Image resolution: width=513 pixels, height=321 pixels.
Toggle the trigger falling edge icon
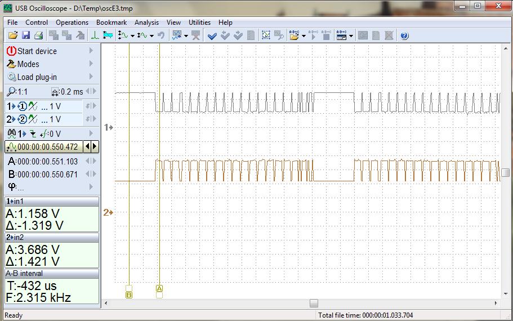33,133
